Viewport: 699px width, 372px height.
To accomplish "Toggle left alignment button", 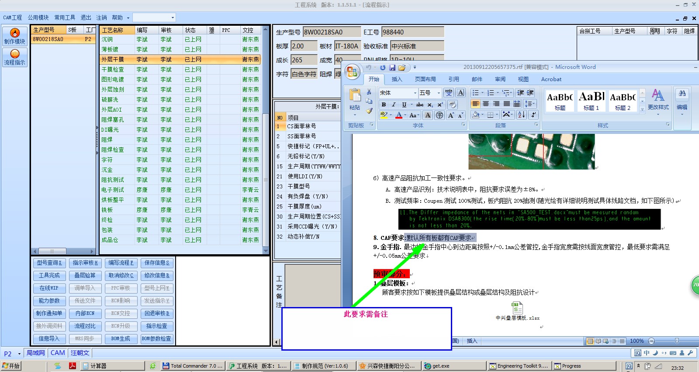I will point(475,104).
